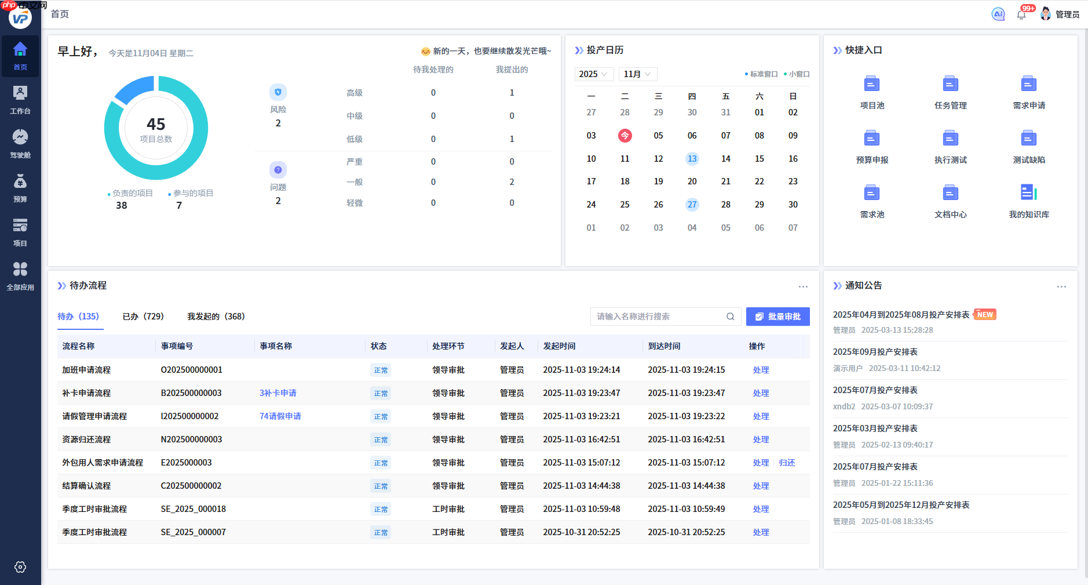Viewport: 1088px width, 585px height.
Task: Open the settings gear at sidebar bottom
Action: click(20, 567)
